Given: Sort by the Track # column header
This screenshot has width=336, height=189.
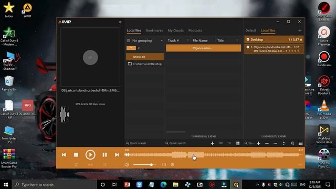Looking at the screenshot, I should tap(173, 40).
